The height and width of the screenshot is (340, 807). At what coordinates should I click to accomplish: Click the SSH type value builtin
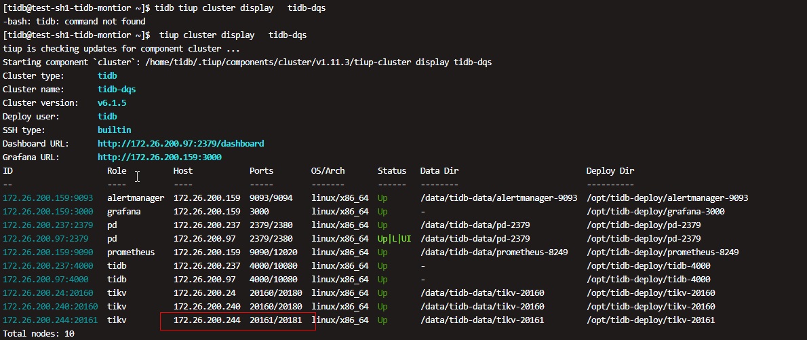pos(114,130)
